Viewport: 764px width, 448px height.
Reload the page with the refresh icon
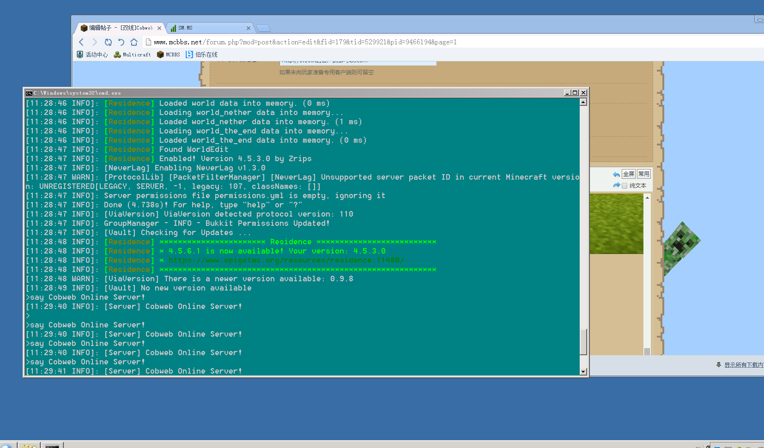pos(108,42)
